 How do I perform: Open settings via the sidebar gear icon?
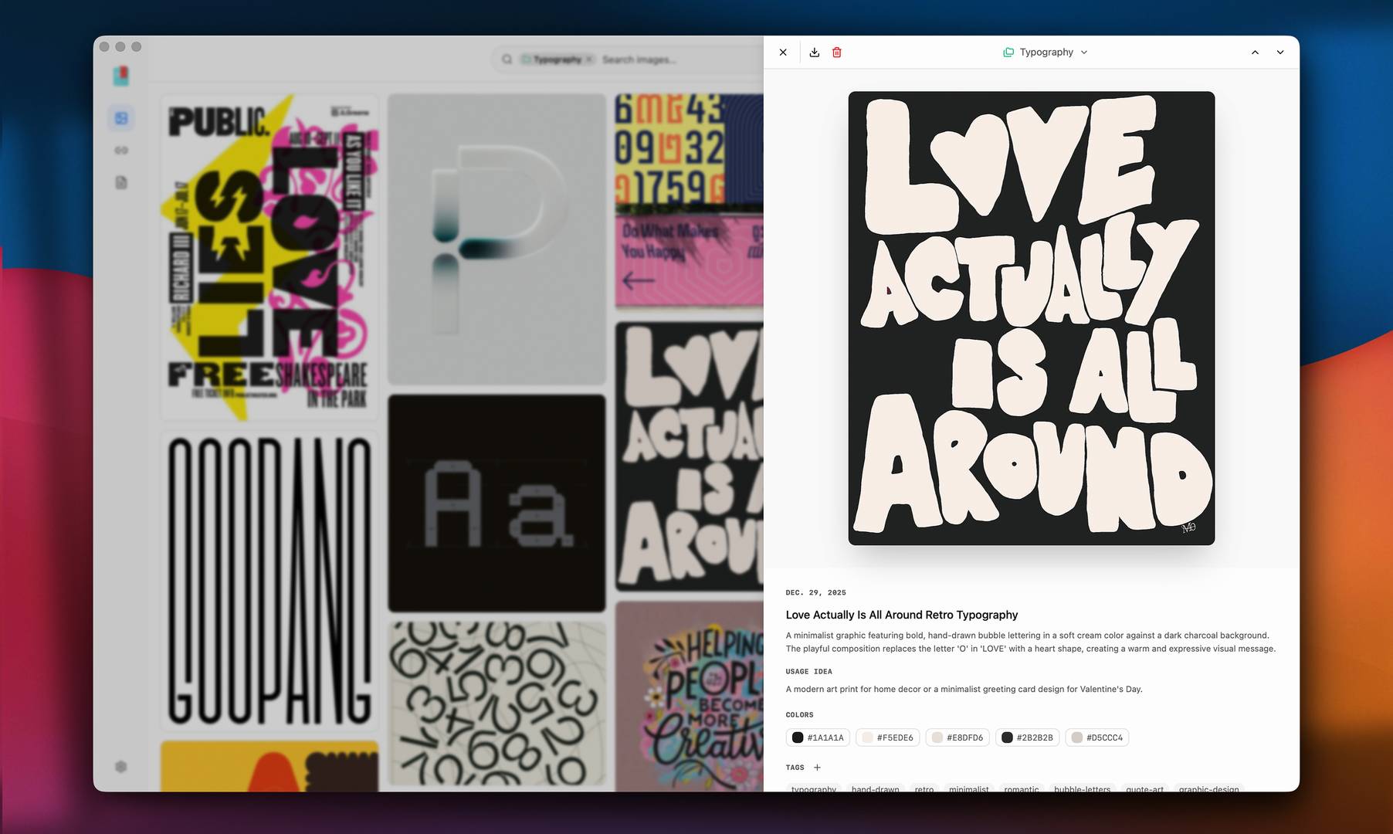[120, 767]
